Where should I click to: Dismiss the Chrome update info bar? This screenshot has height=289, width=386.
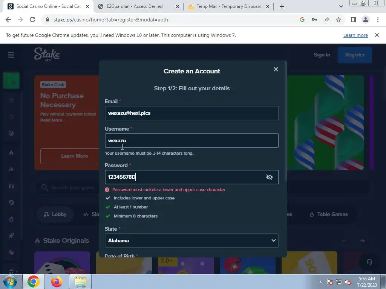coord(377,35)
